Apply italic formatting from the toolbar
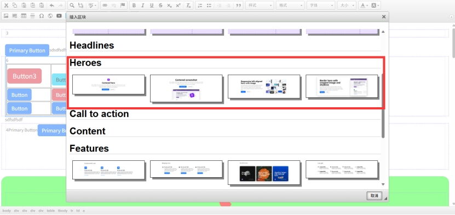 point(142,5)
